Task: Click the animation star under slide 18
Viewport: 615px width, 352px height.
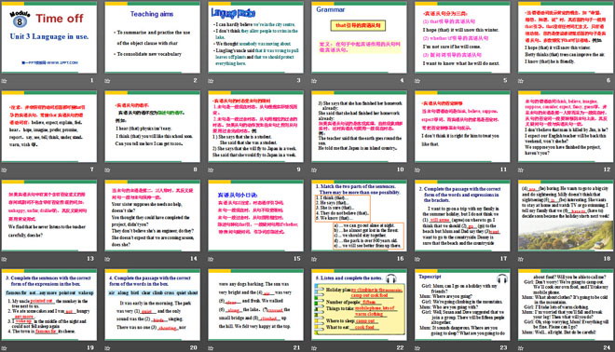Action: pos(521,259)
